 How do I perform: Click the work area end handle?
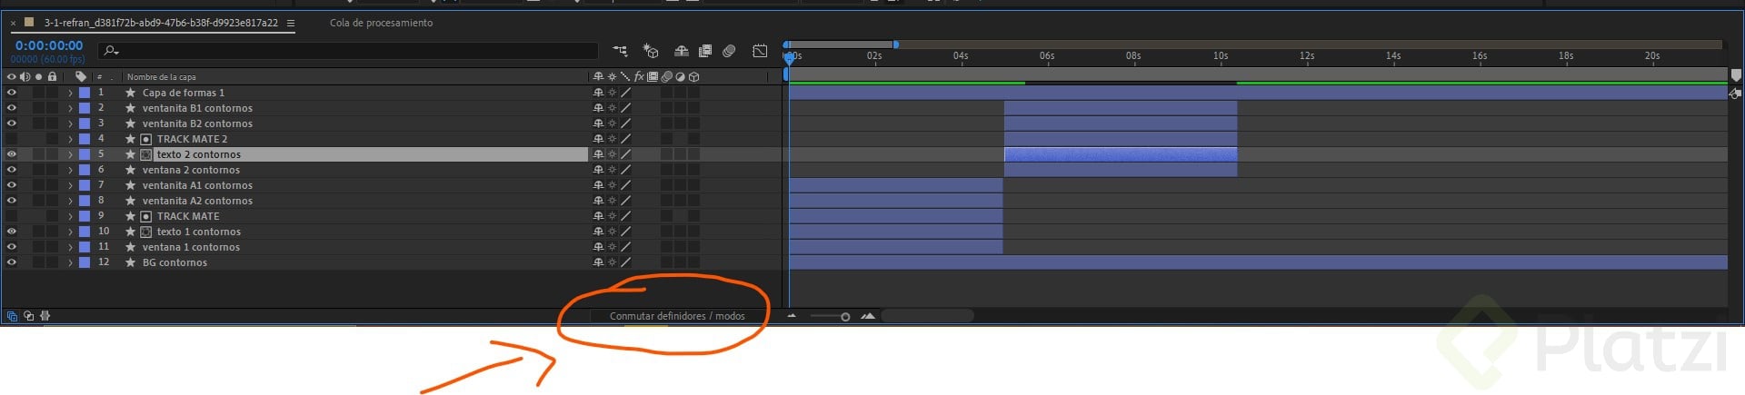[896, 44]
